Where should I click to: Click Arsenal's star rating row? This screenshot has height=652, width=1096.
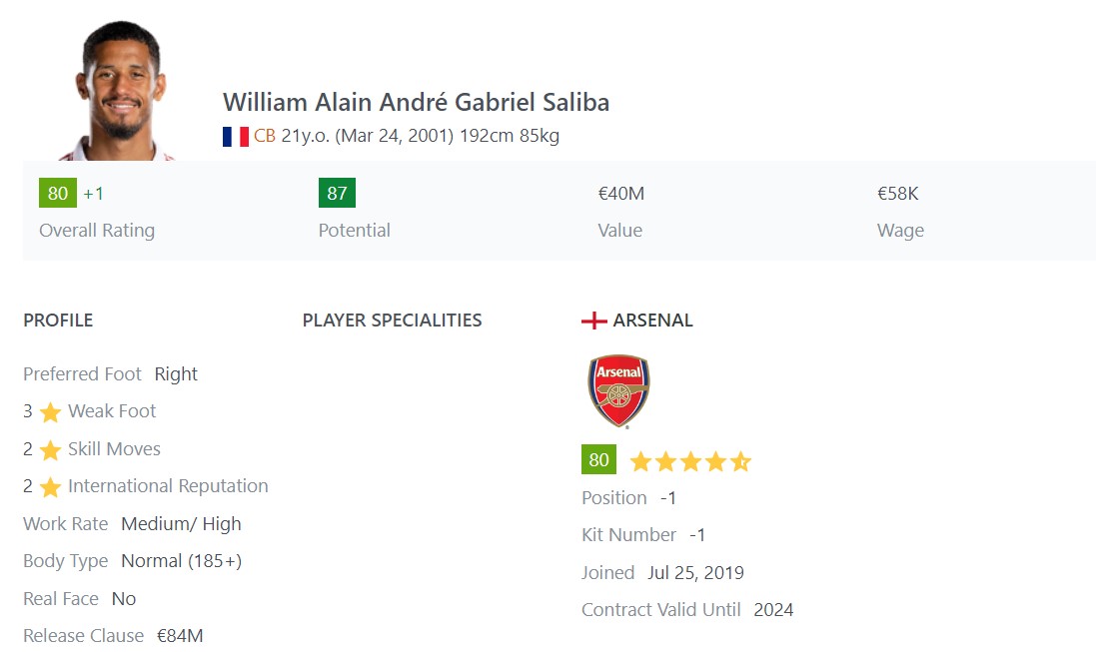(689, 461)
